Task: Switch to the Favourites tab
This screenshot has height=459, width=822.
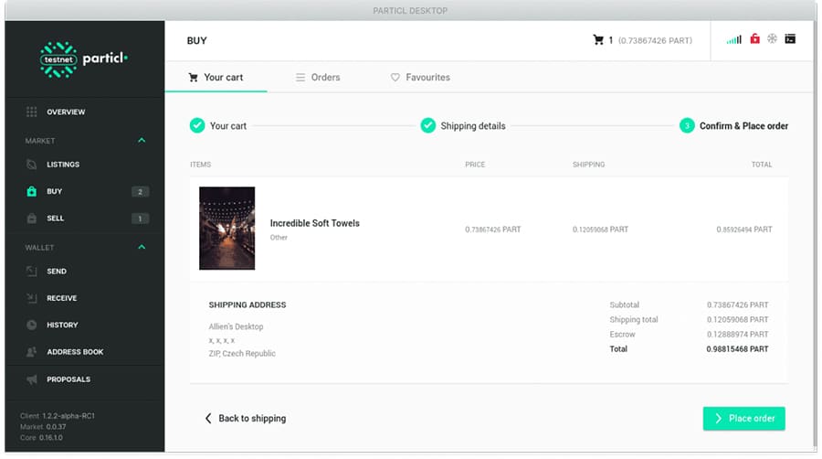Action: [420, 78]
